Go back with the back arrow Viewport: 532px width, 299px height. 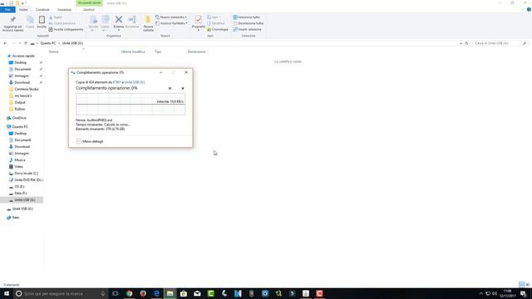[x=5, y=43]
